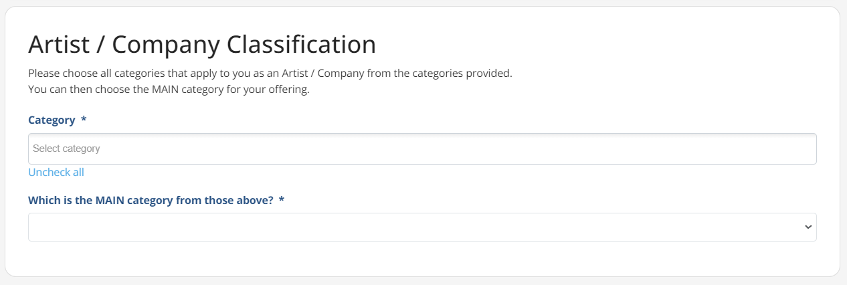The height and width of the screenshot is (285, 847).
Task: Click the Artist / Company Classification heading
Action: pyautogui.click(x=201, y=45)
